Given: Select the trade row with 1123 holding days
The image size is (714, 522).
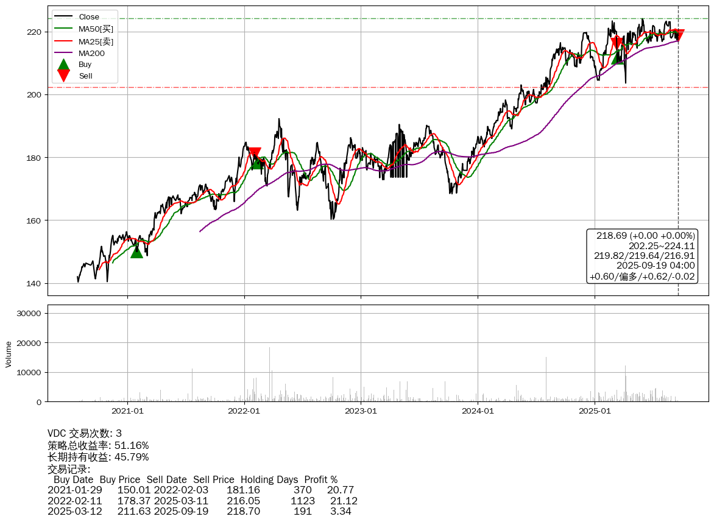Looking at the screenshot, I should [x=202, y=501].
